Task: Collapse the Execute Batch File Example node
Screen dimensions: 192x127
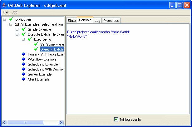Action: [17, 34]
